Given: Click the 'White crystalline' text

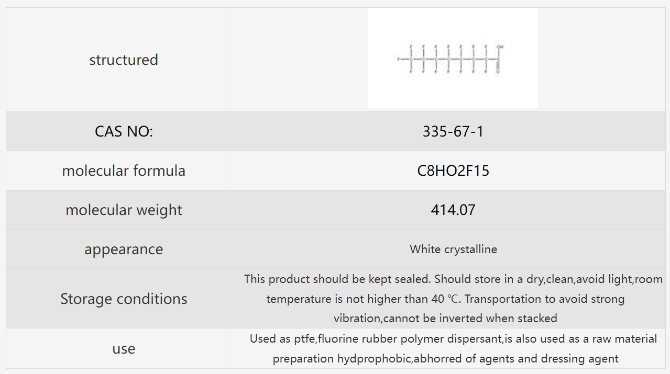Looking at the screenshot, I should [x=453, y=249].
